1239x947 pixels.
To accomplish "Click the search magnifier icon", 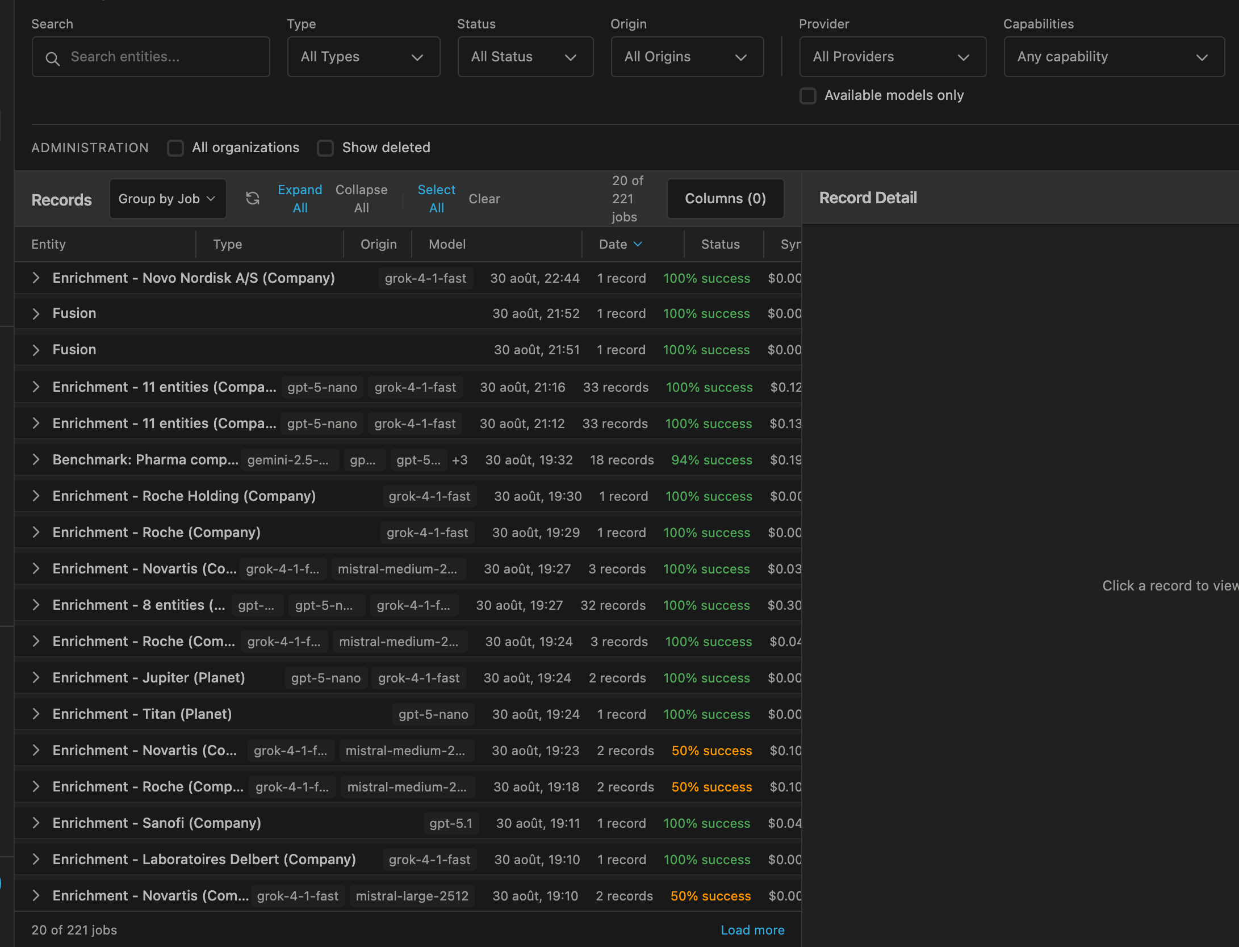I will click(52, 58).
